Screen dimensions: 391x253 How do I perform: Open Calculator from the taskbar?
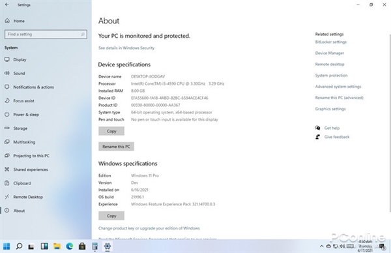pos(94,246)
